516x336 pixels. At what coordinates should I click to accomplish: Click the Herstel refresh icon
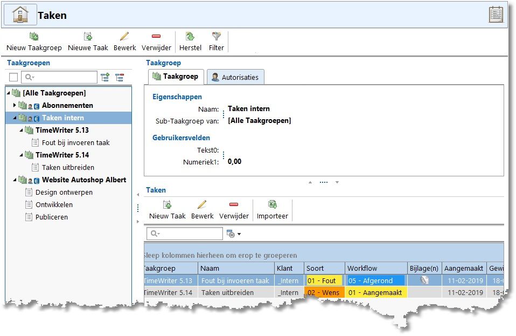pyautogui.click(x=190, y=37)
